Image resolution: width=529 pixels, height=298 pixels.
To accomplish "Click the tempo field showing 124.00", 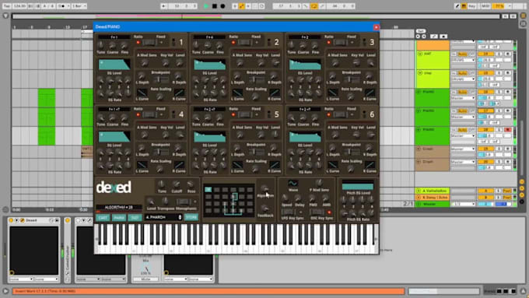I will [x=19, y=6].
